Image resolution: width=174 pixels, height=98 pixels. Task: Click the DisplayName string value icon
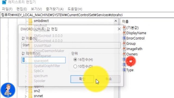pyautogui.click(x=124, y=33)
